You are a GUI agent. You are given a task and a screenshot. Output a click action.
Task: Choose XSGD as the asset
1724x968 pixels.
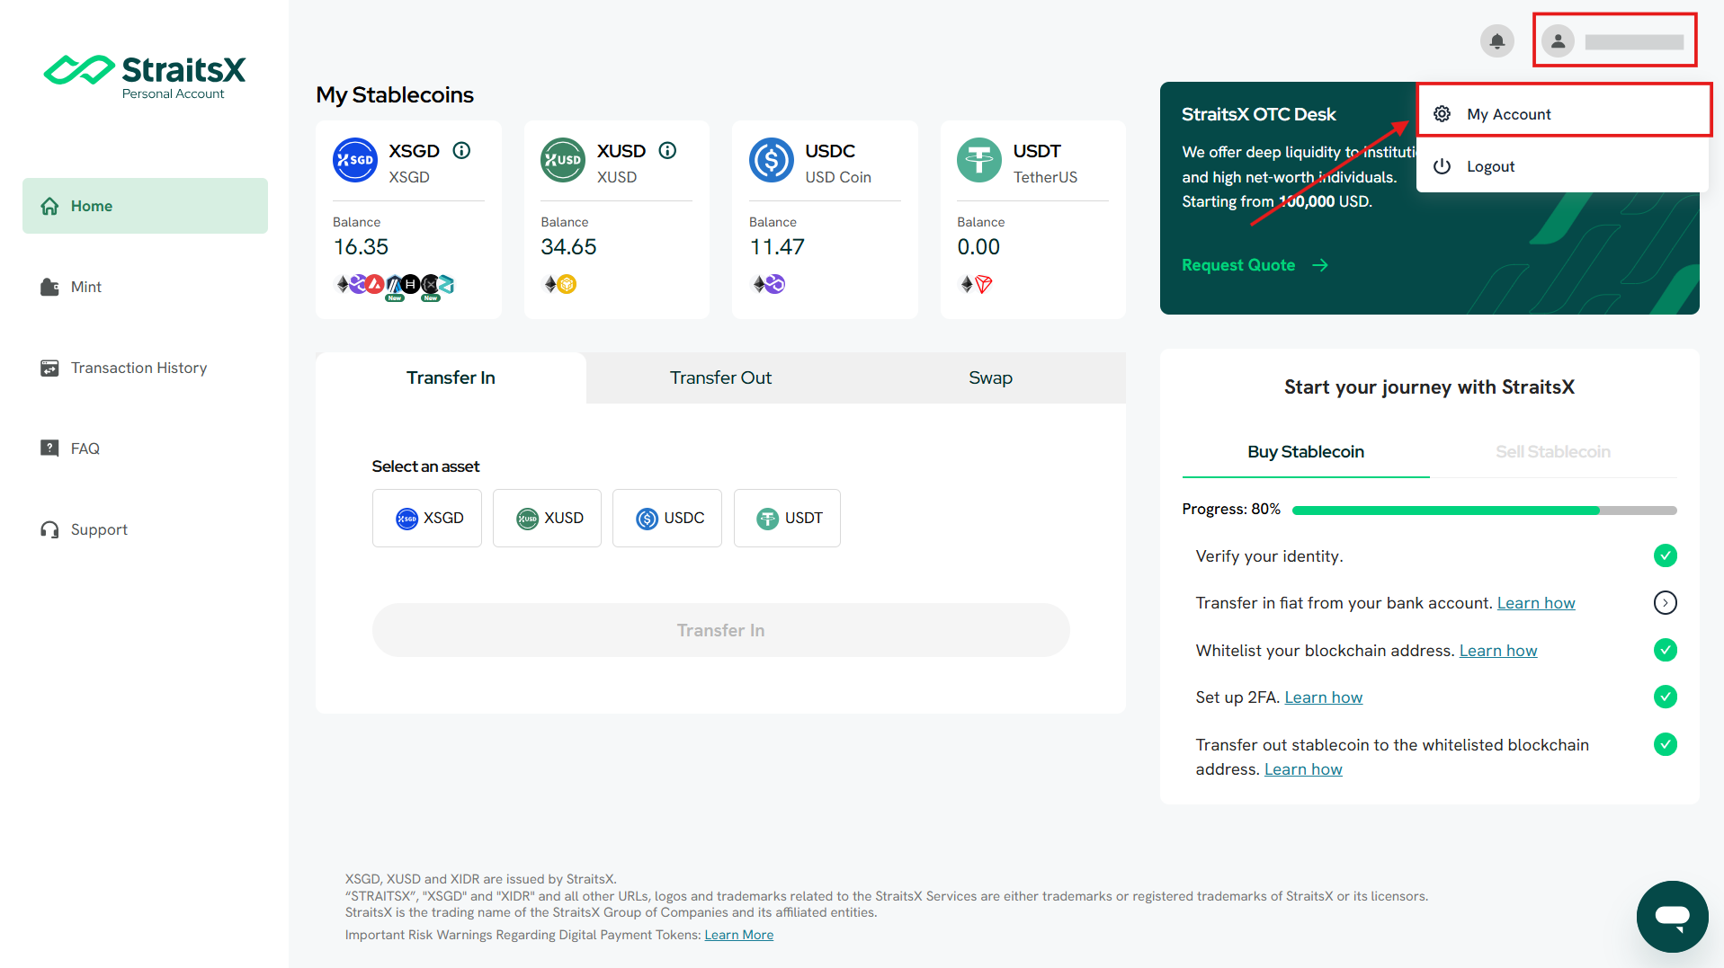pyautogui.click(x=427, y=518)
